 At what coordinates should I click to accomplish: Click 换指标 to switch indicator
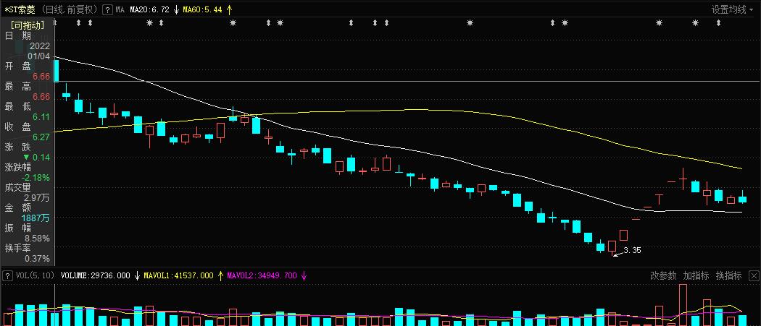point(729,275)
